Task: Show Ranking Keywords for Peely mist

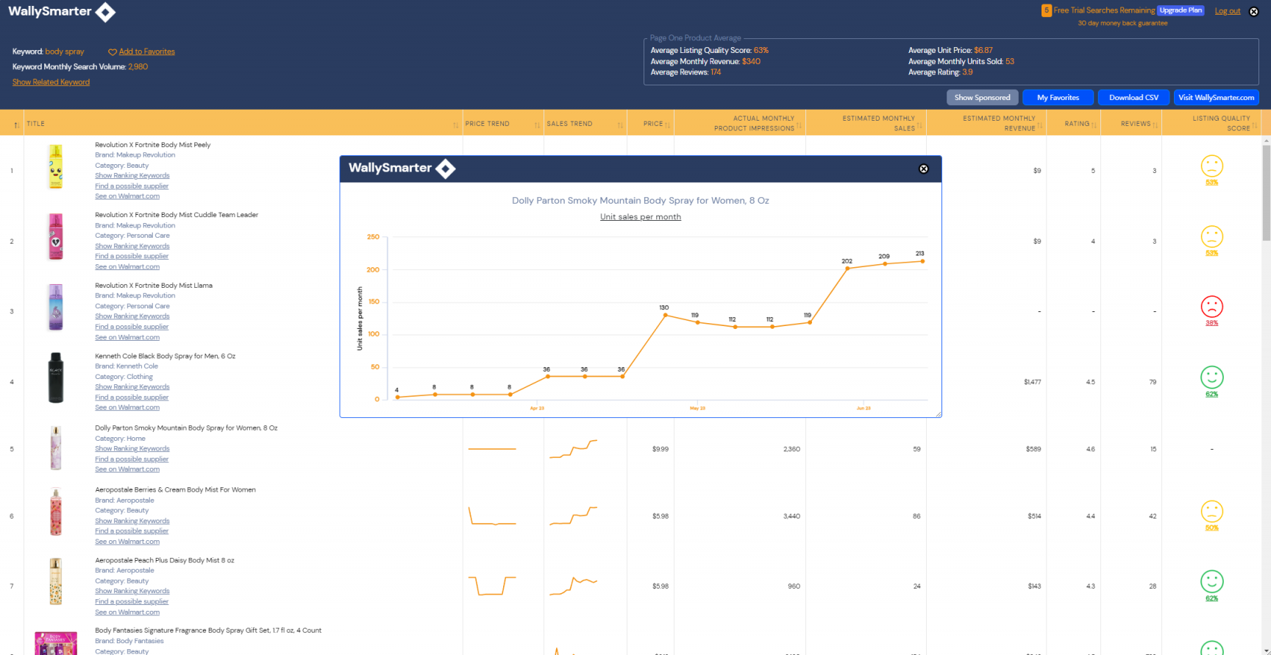Action: click(132, 175)
